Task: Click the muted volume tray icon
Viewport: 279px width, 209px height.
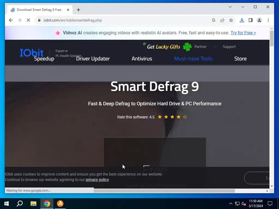Action: coord(244,204)
